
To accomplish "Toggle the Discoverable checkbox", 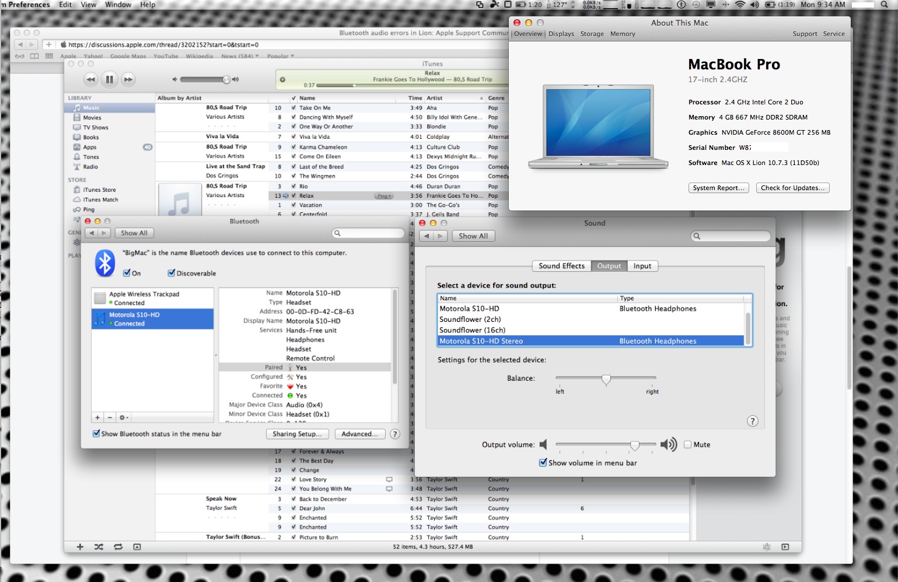I will (172, 273).
